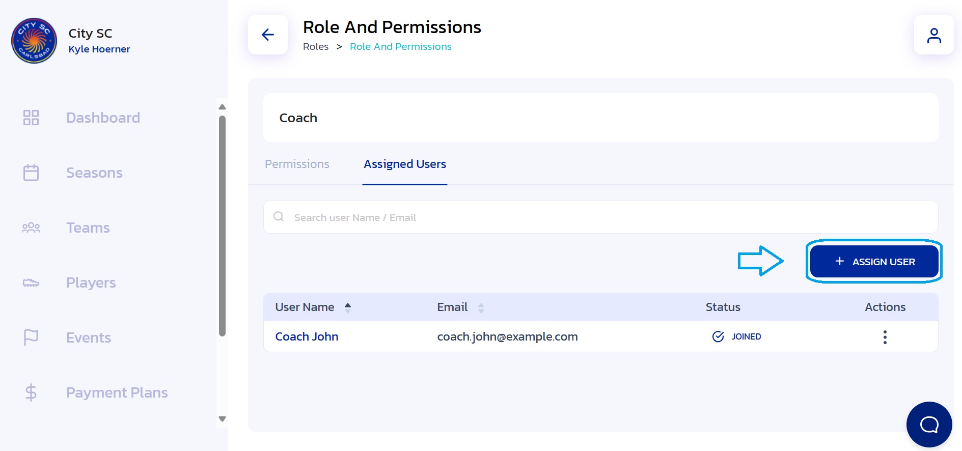Click the Role And Permissions page title
Viewport: 962px width, 451px height.
coord(392,27)
